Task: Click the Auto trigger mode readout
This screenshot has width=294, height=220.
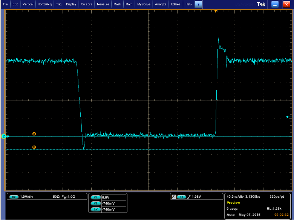Action: [x=231, y=215]
